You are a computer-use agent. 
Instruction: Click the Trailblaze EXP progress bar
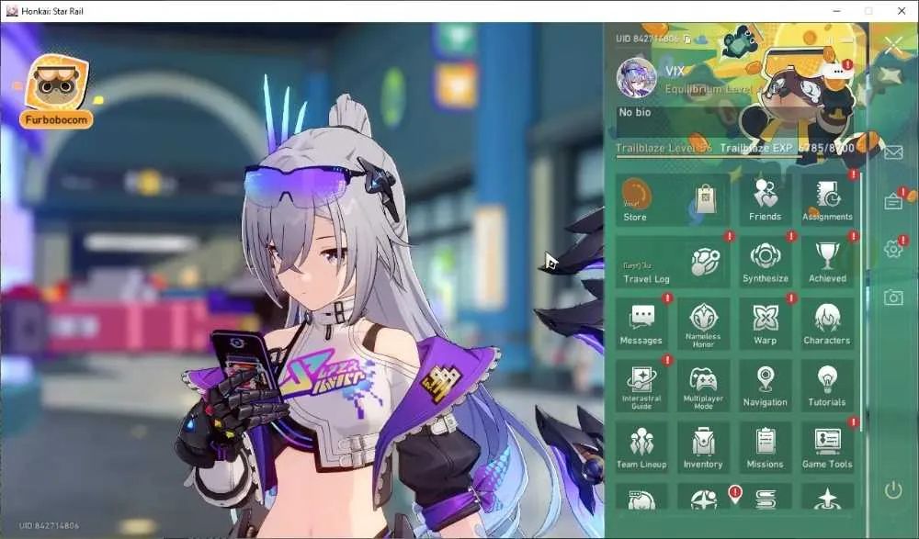[735, 156]
